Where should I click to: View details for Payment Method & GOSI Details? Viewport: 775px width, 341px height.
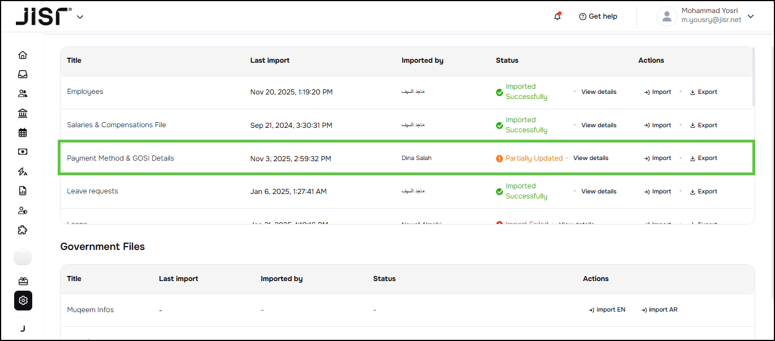(x=591, y=158)
